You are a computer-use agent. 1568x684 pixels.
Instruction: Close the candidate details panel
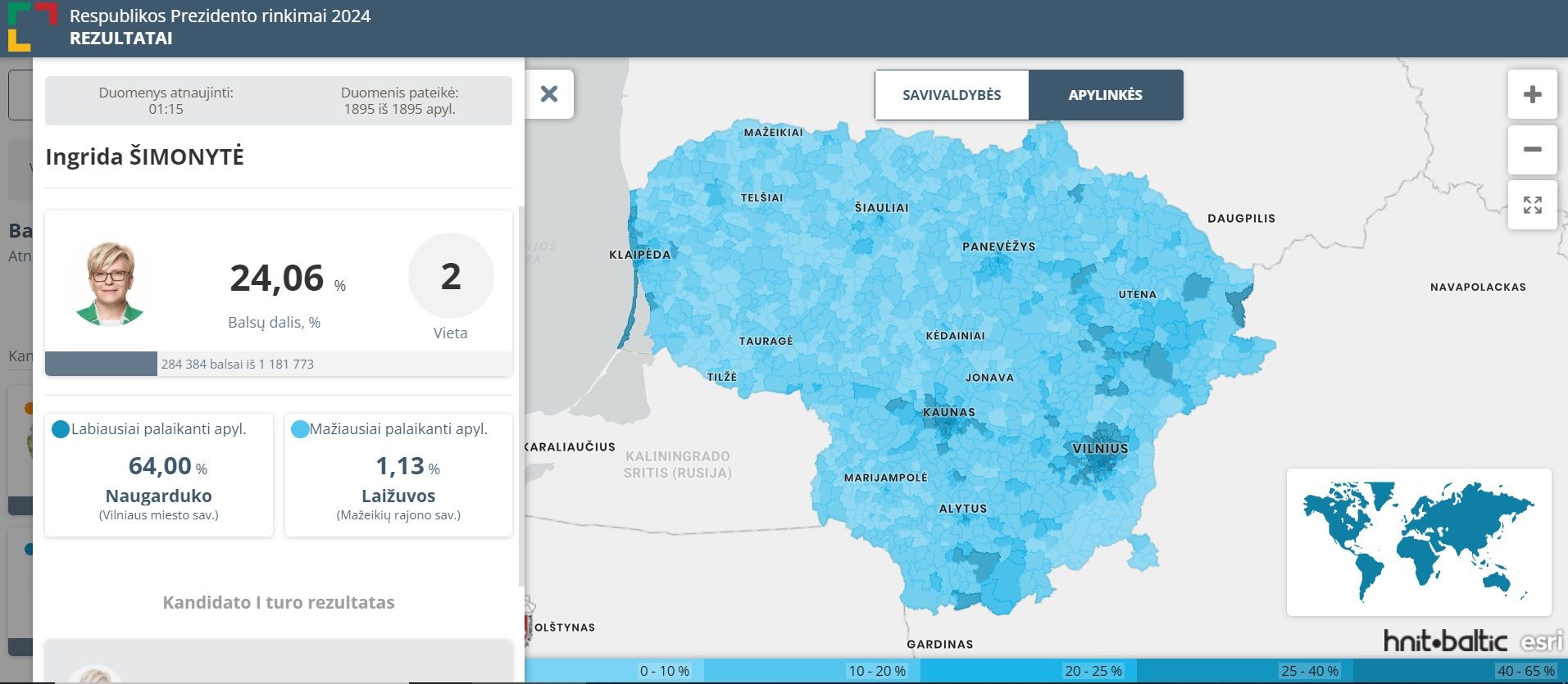pyautogui.click(x=549, y=94)
